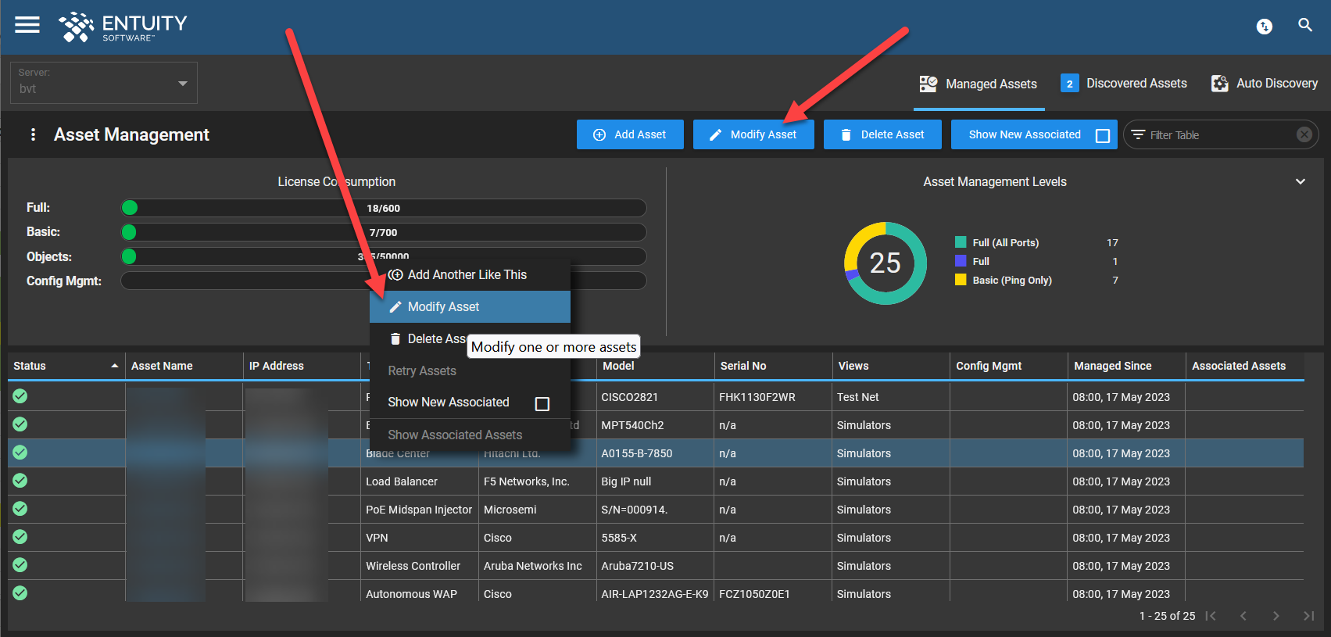Sort by Asset Name column header

(184, 366)
